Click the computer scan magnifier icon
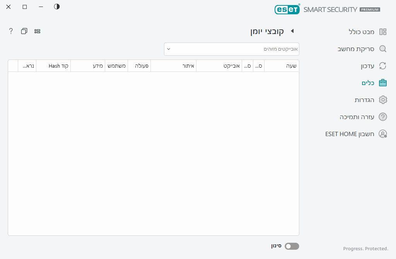This screenshot has width=396, height=259. [383, 49]
